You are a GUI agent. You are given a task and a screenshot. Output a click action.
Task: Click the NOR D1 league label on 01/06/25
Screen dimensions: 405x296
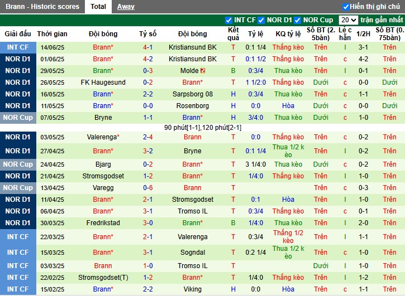coord(18,59)
